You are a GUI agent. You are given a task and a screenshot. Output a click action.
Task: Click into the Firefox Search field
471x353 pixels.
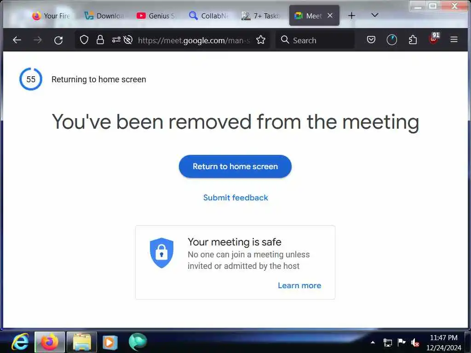click(315, 40)
